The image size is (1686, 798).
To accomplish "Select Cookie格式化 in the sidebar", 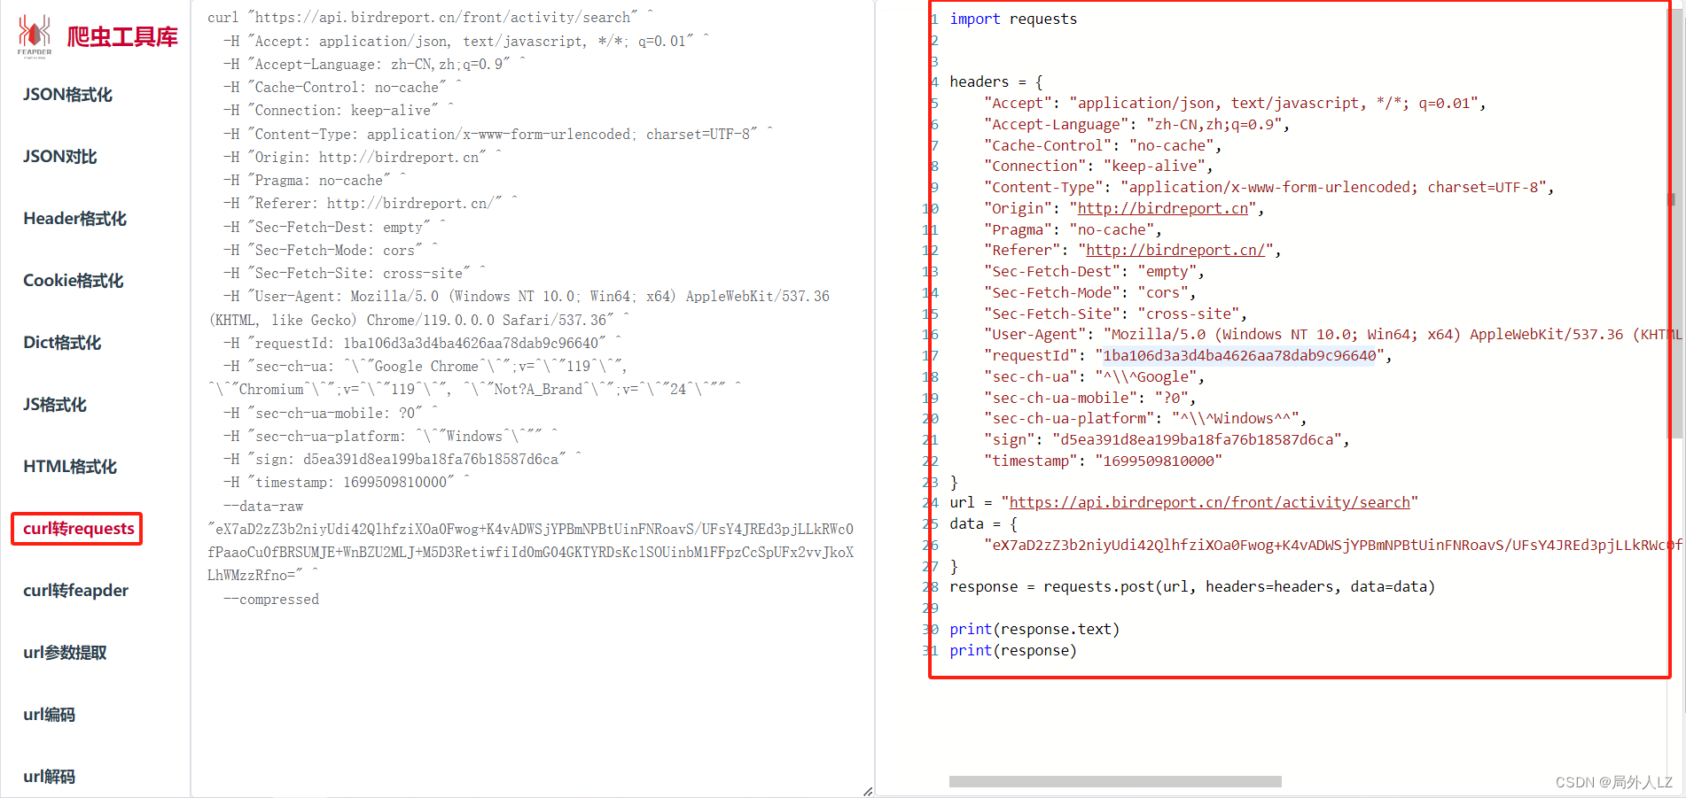I will coord(74,281).
